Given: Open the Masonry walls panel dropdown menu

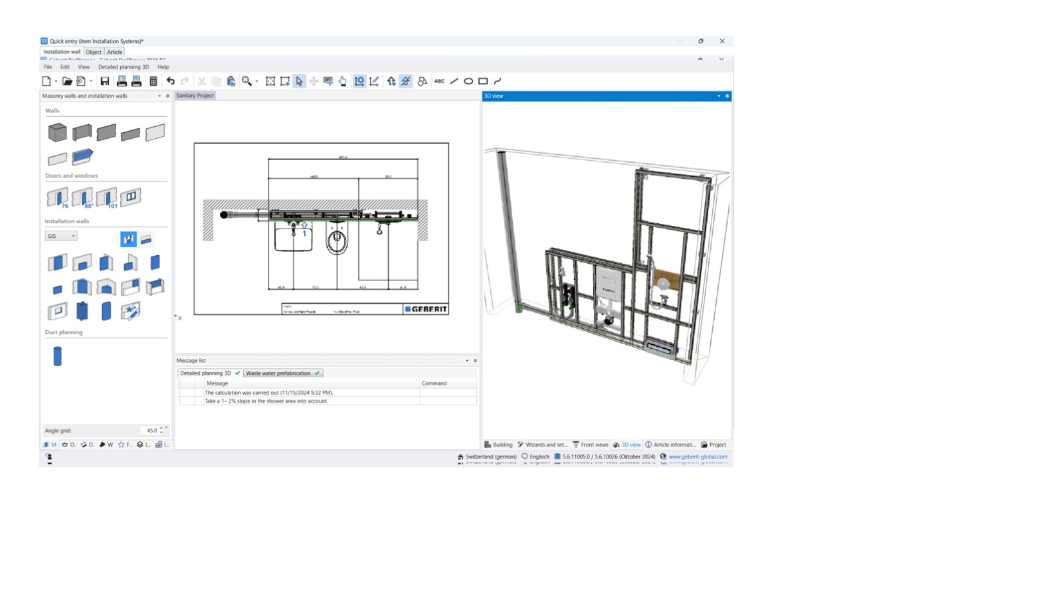Looking at the screenshot, I should pyautogui.click(x=159, y=96).
